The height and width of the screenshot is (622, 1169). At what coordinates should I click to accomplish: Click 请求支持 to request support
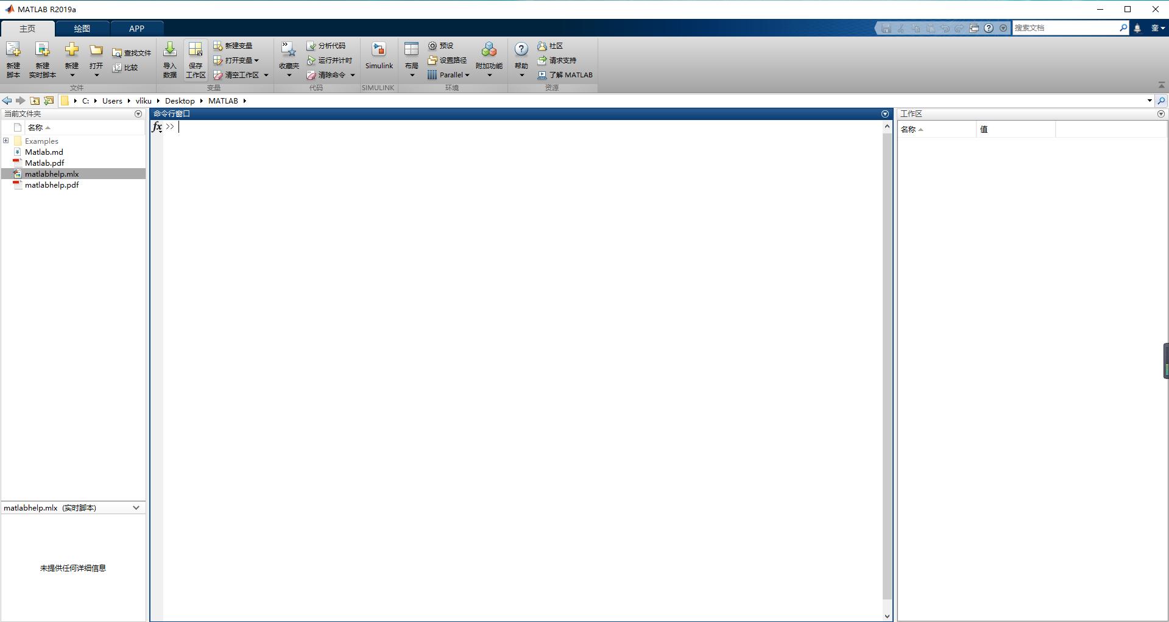557,60
